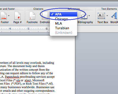Click the words 'Rich Text Files' in document
118x94 pixels.
pos(35,84)
